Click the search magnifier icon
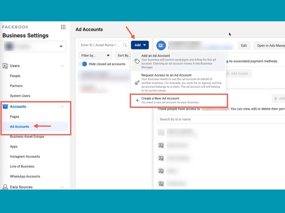 [x=125, y=45]
